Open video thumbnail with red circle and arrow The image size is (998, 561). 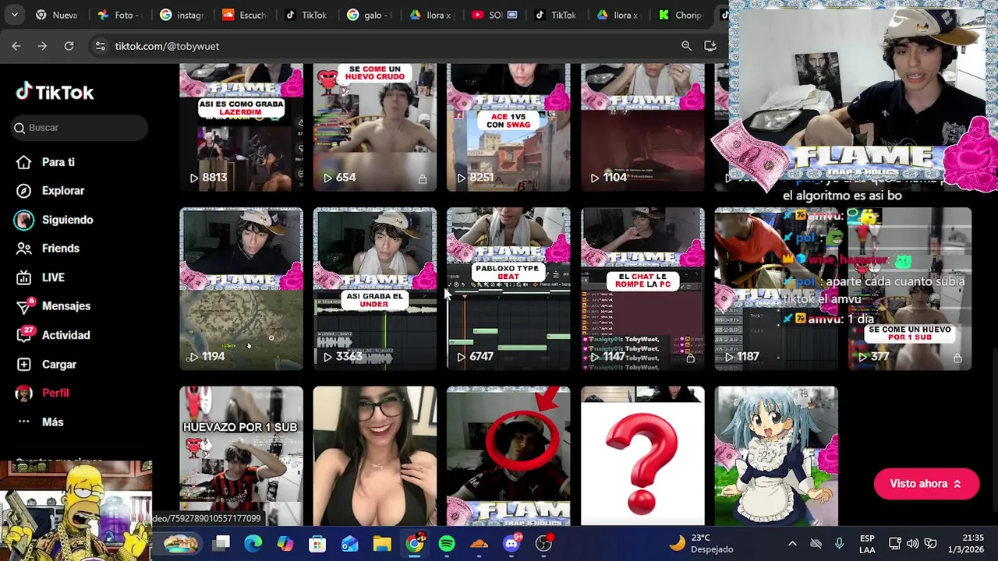click(508, 456)
